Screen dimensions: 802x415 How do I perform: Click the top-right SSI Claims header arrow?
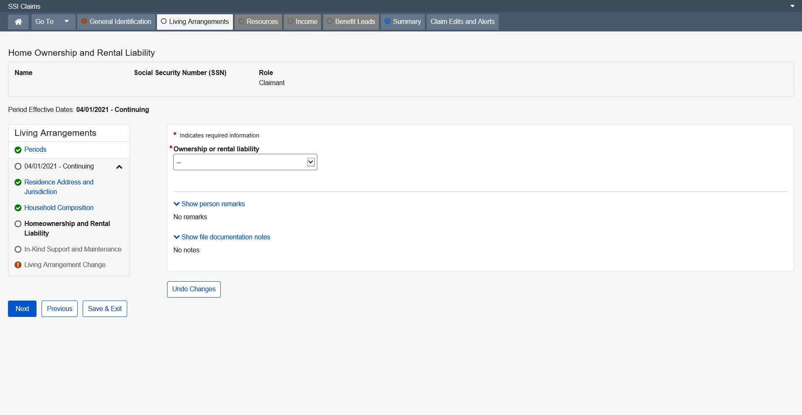pyautogui.click(x=792, y=6)
